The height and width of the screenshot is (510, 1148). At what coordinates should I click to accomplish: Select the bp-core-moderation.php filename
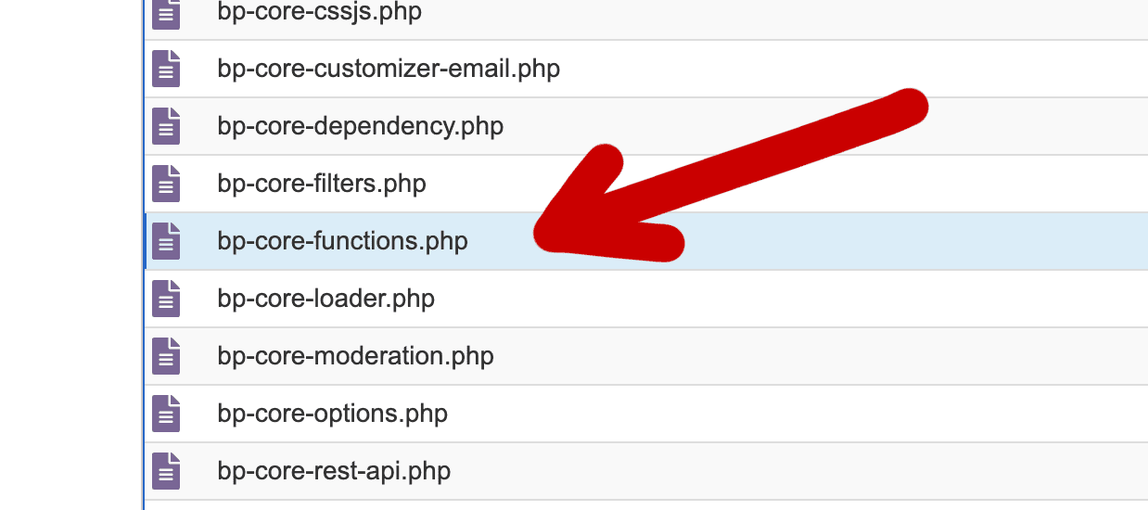point(355,356)
